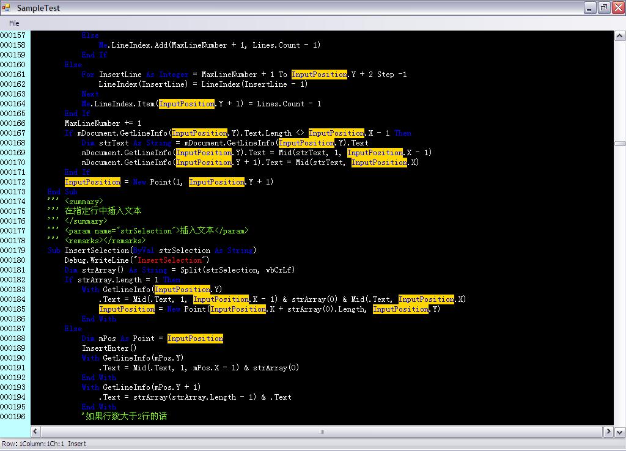Viewport: 626px width, 451px height.
Task: Click the "<summary>" comment on line 000174
Action: [84, 202]
